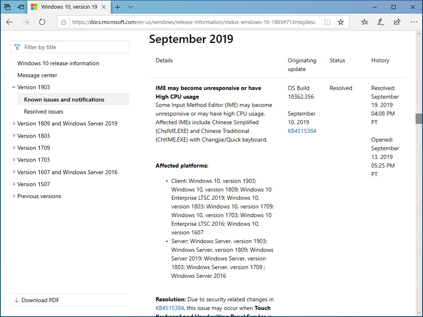This screenshot has width=423, height=317.
Task: Expand Version 1809 and Windows Server 2019
Action: coord(14,123)
